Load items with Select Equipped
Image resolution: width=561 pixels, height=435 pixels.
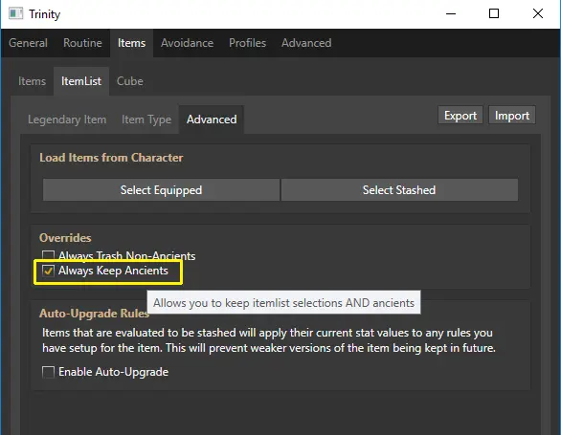pyautogui.click(x=162, y=190)
